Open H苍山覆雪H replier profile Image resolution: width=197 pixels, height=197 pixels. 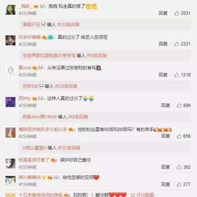[35, 148]
